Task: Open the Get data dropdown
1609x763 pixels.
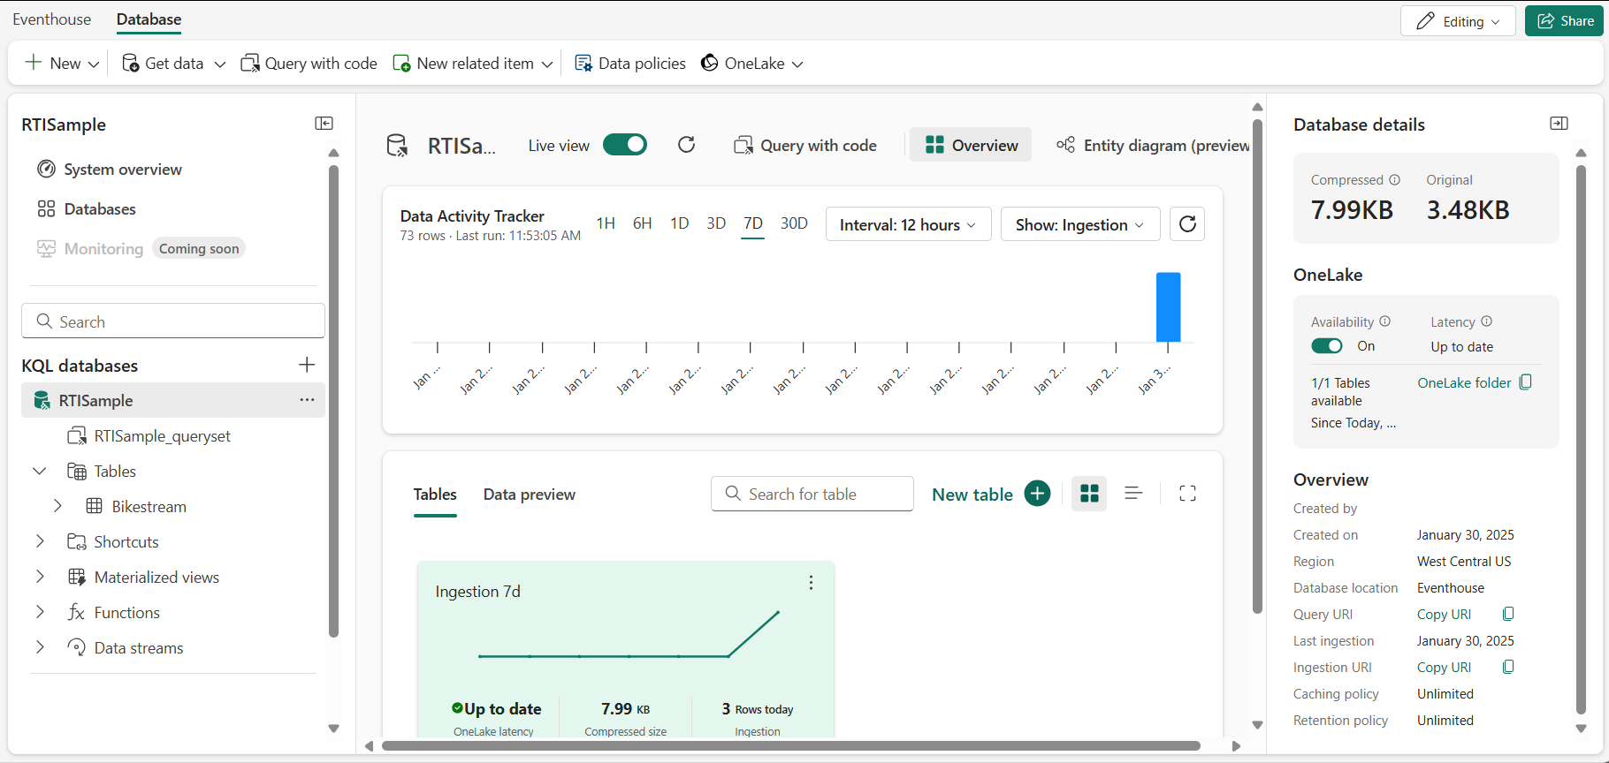Action: (173, 64)
